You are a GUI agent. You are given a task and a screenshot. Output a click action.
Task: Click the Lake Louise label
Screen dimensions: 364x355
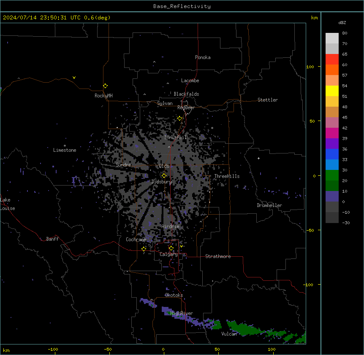click(x=8, y=204)
